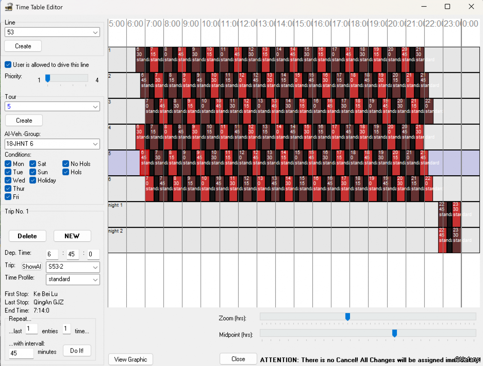Adjust the Zoom (hrs) slider

348,317
